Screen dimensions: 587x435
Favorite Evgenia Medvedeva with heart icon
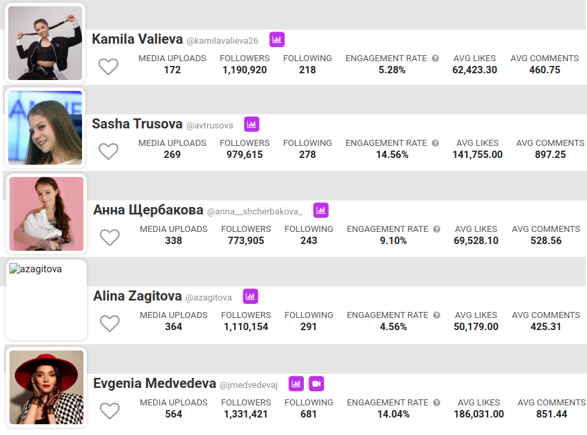[x=110, y=411]
